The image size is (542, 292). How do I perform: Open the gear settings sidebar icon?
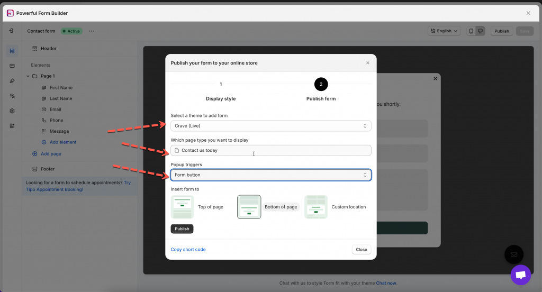(12, 111)
